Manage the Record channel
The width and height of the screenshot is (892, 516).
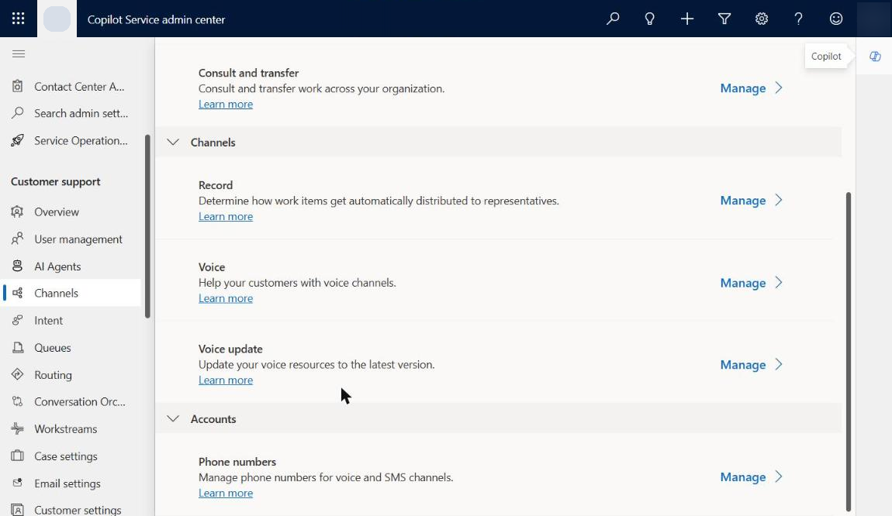743,201
